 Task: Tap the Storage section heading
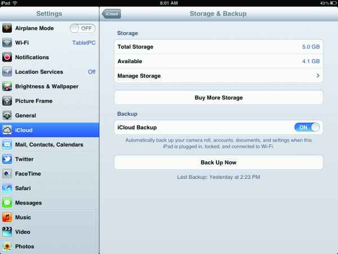[x=127, y=33]
